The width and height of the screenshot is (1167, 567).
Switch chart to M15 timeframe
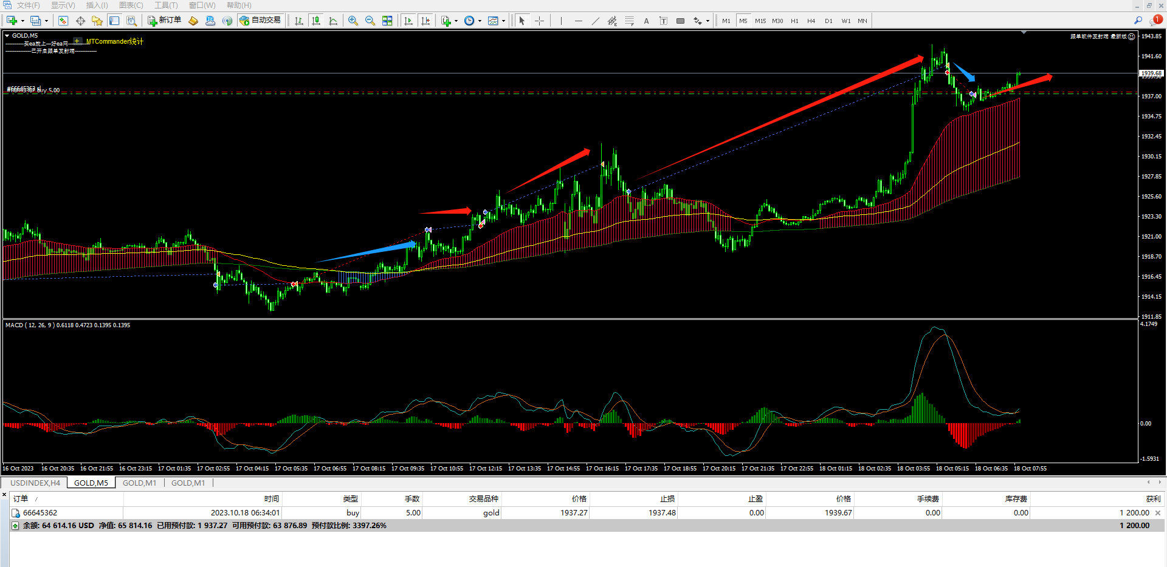coord(760,21)
